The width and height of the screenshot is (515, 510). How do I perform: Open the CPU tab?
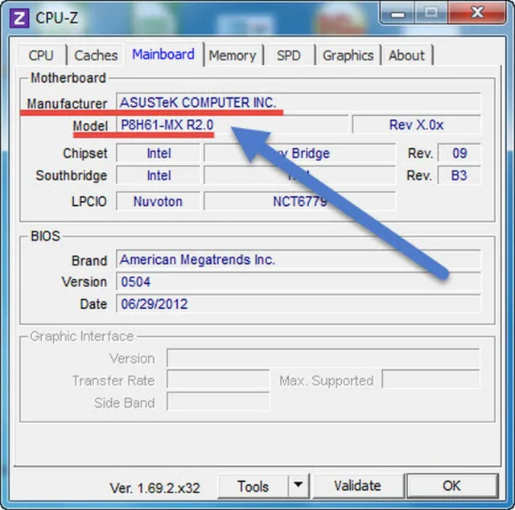(x=41, y=55)
